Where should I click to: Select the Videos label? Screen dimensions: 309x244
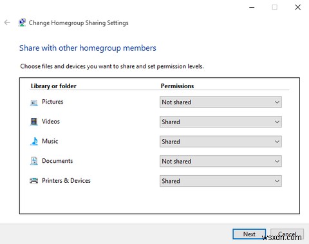51,122
